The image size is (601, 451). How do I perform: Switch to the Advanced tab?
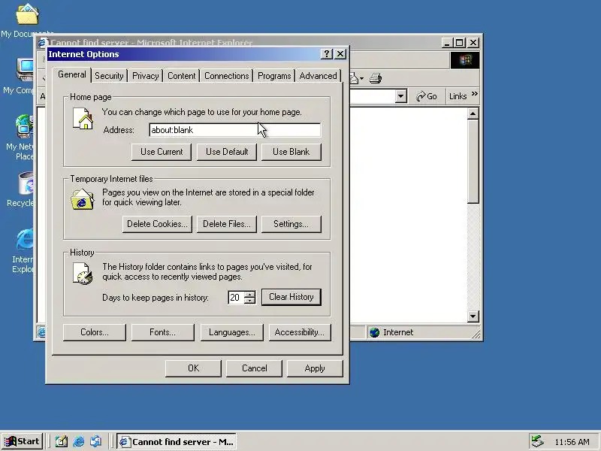tap(318, 76)
